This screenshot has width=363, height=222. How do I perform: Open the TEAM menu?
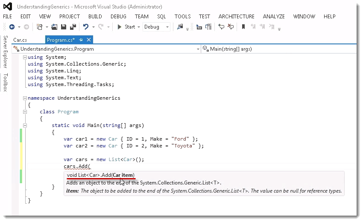(142, 16)
